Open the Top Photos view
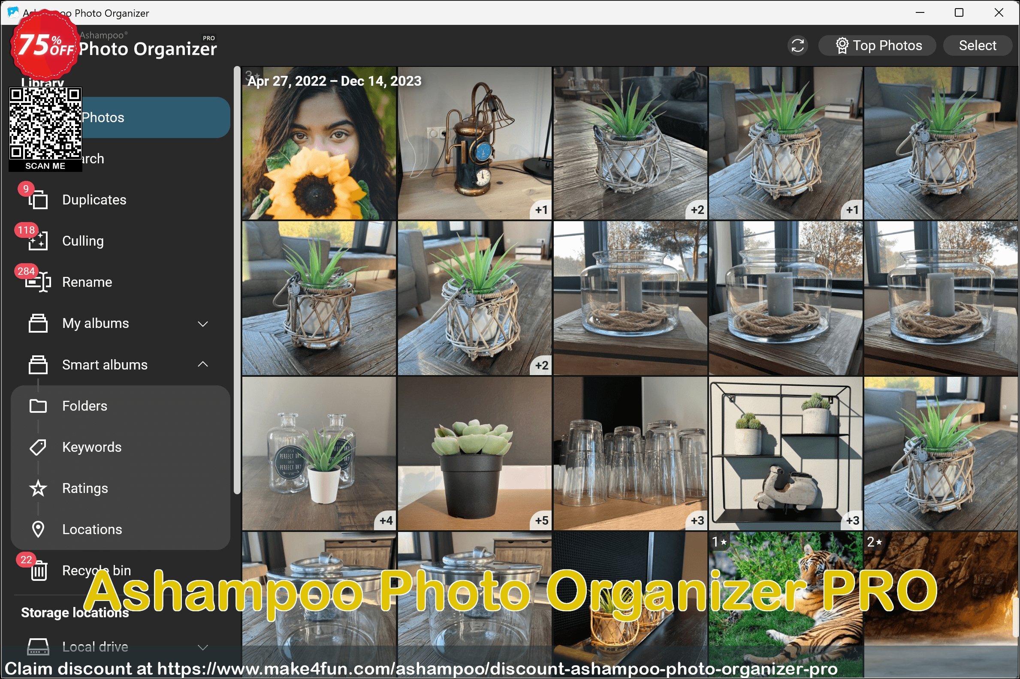 click(877, 45)
